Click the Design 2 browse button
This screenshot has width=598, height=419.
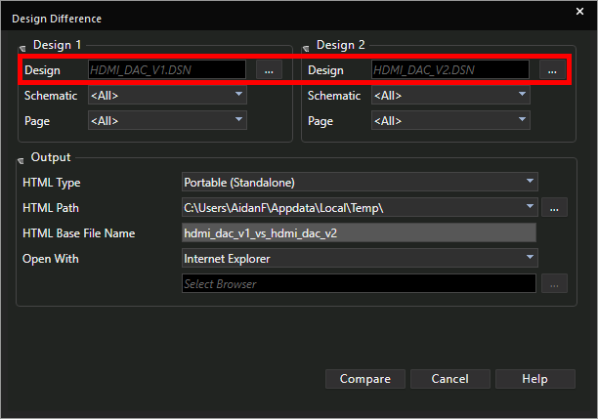point(552,70)
